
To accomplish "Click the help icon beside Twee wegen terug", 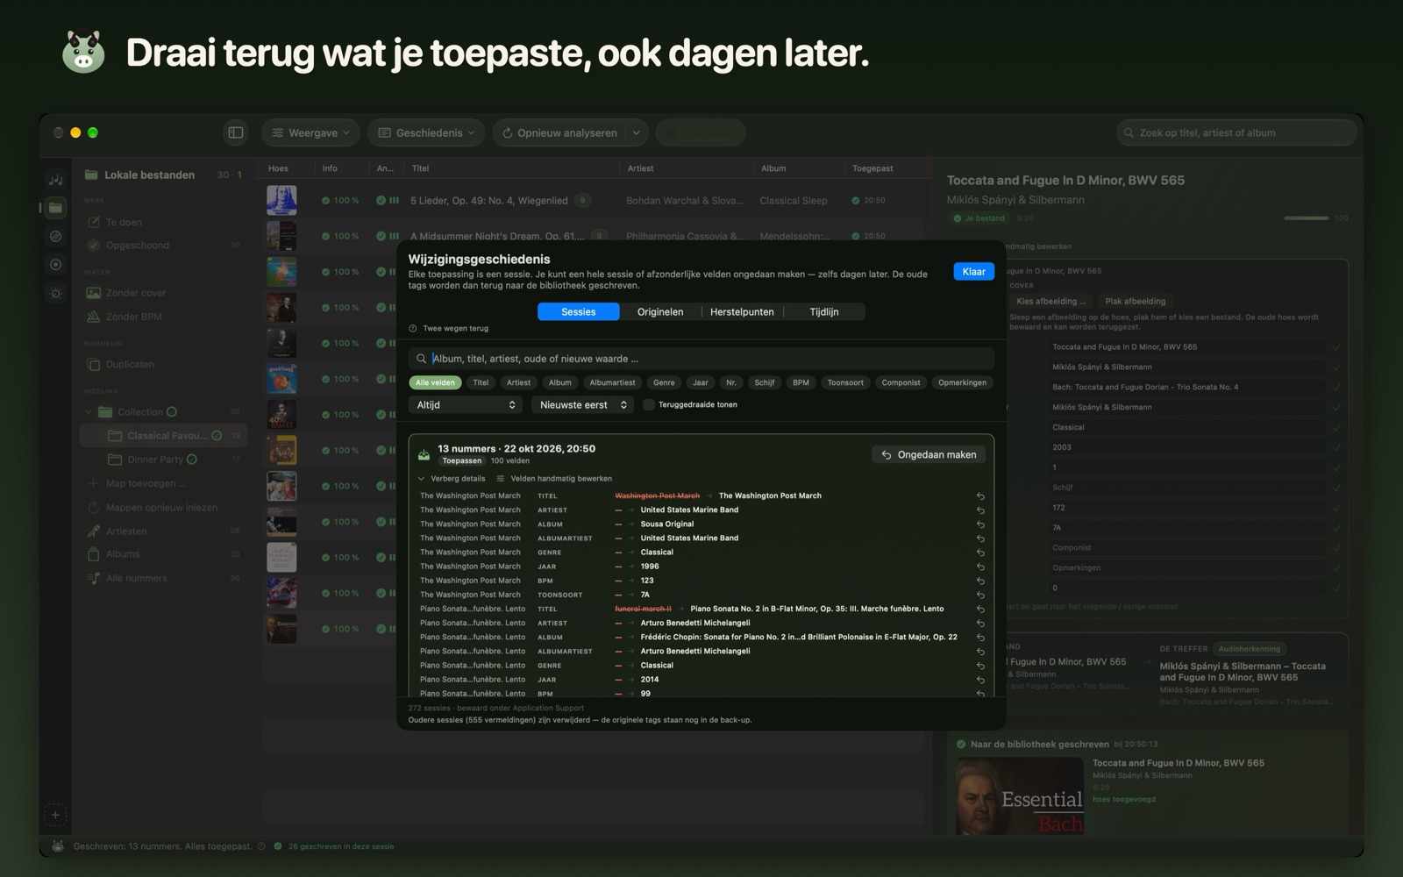I will coord(413,329).
